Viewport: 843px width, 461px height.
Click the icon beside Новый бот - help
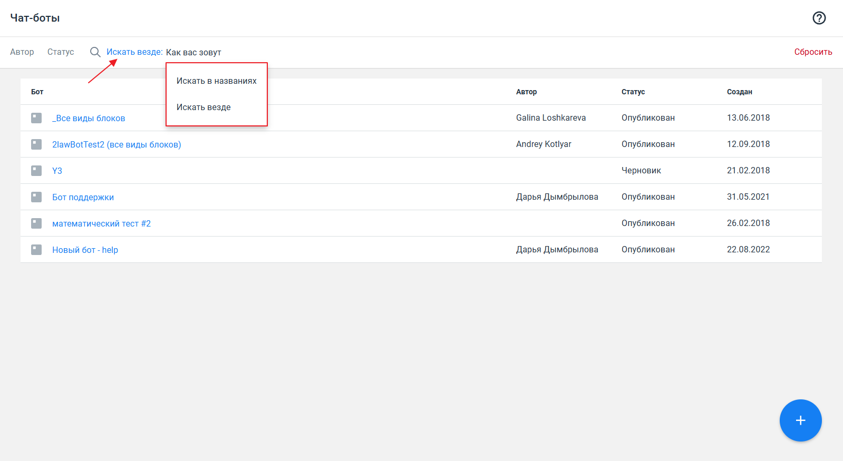click(36, 250)
